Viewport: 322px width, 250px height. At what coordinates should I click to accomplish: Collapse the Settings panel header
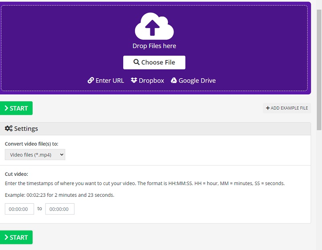[x=155, y=129]
